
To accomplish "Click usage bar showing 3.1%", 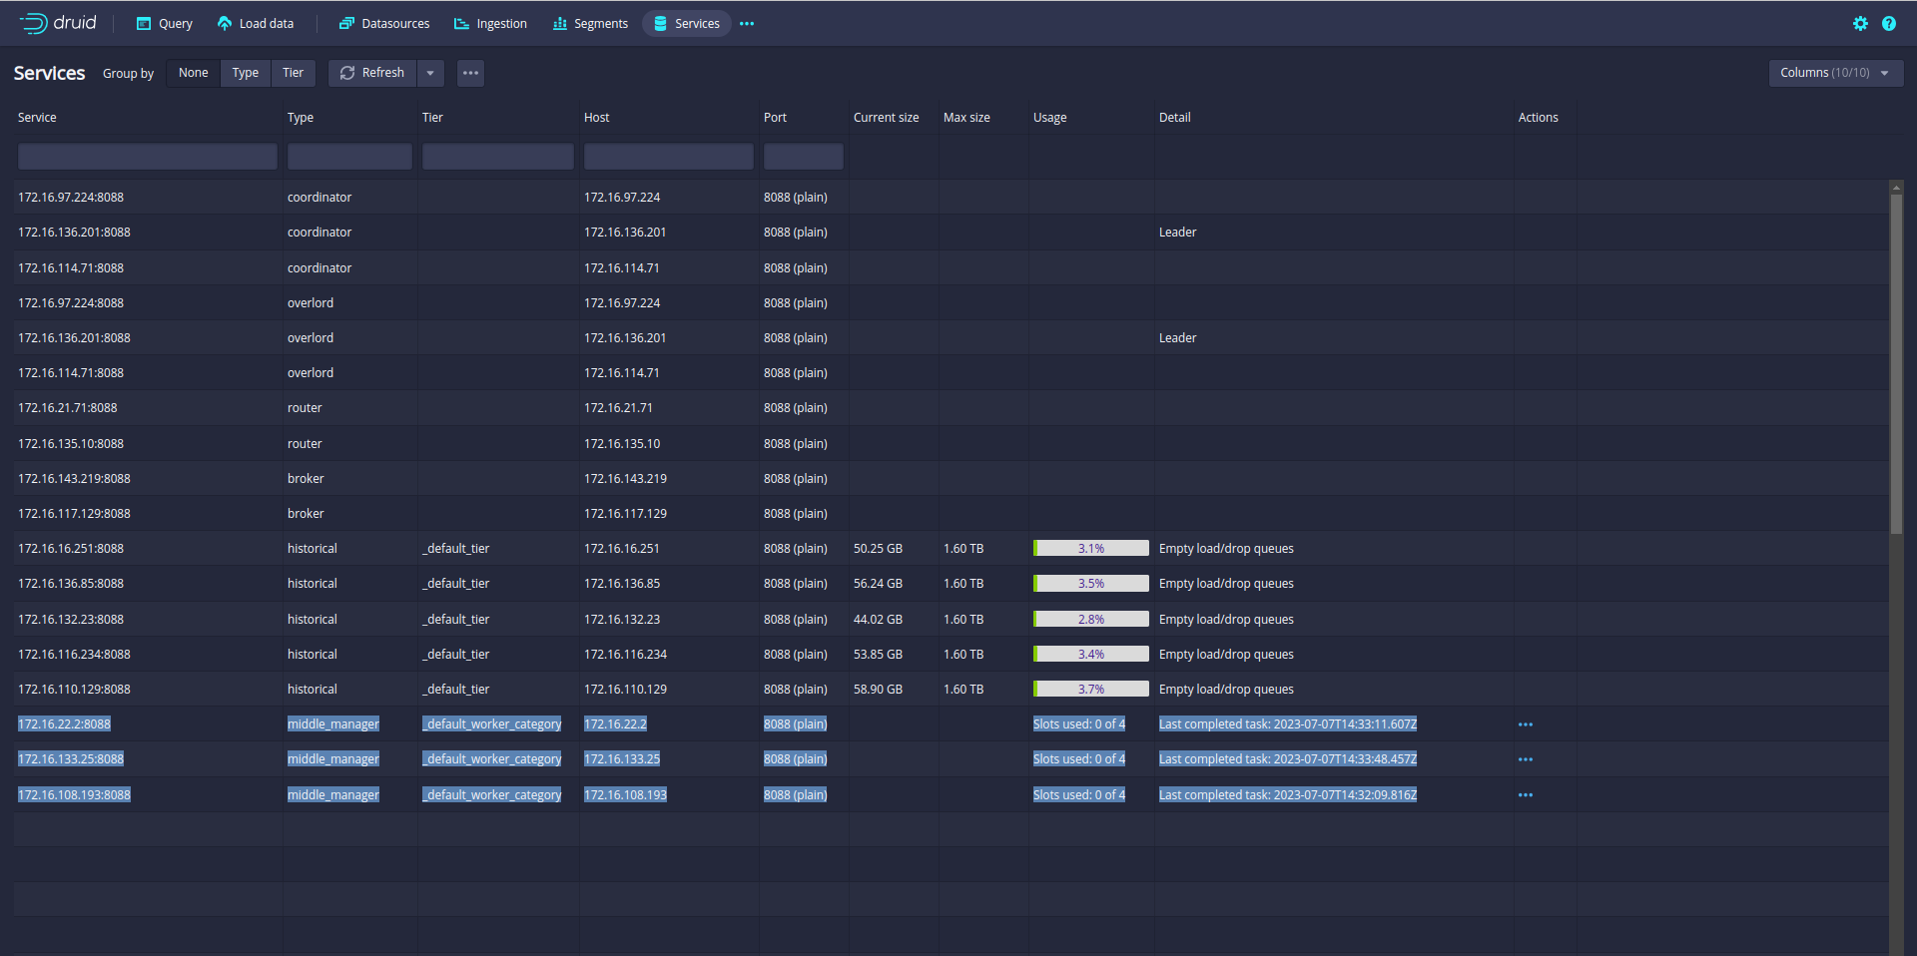I will [1090, 548].
